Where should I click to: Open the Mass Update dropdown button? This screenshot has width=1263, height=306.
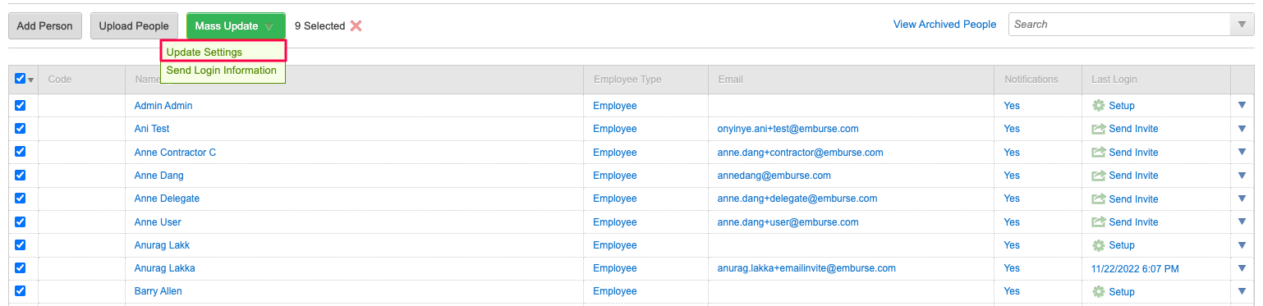tap(236, 25)
